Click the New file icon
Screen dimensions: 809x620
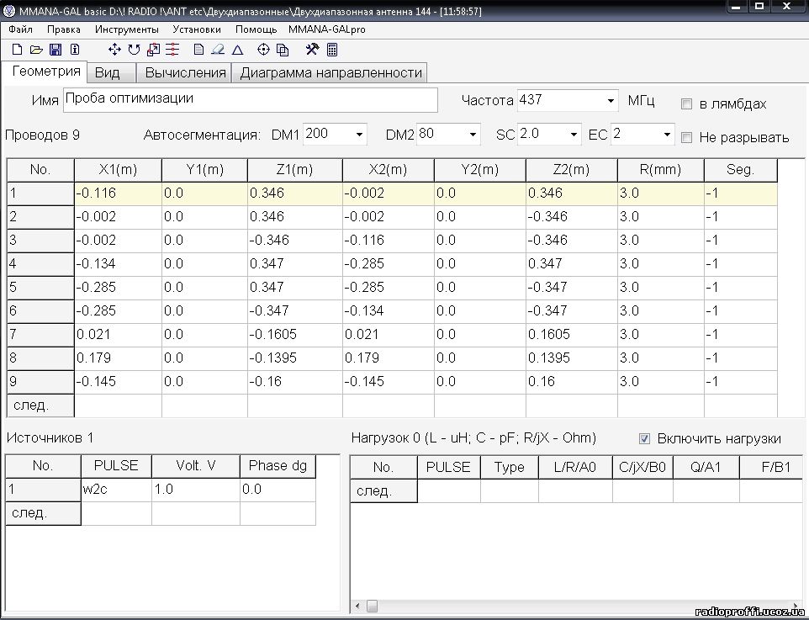click(x=17, y=50)
